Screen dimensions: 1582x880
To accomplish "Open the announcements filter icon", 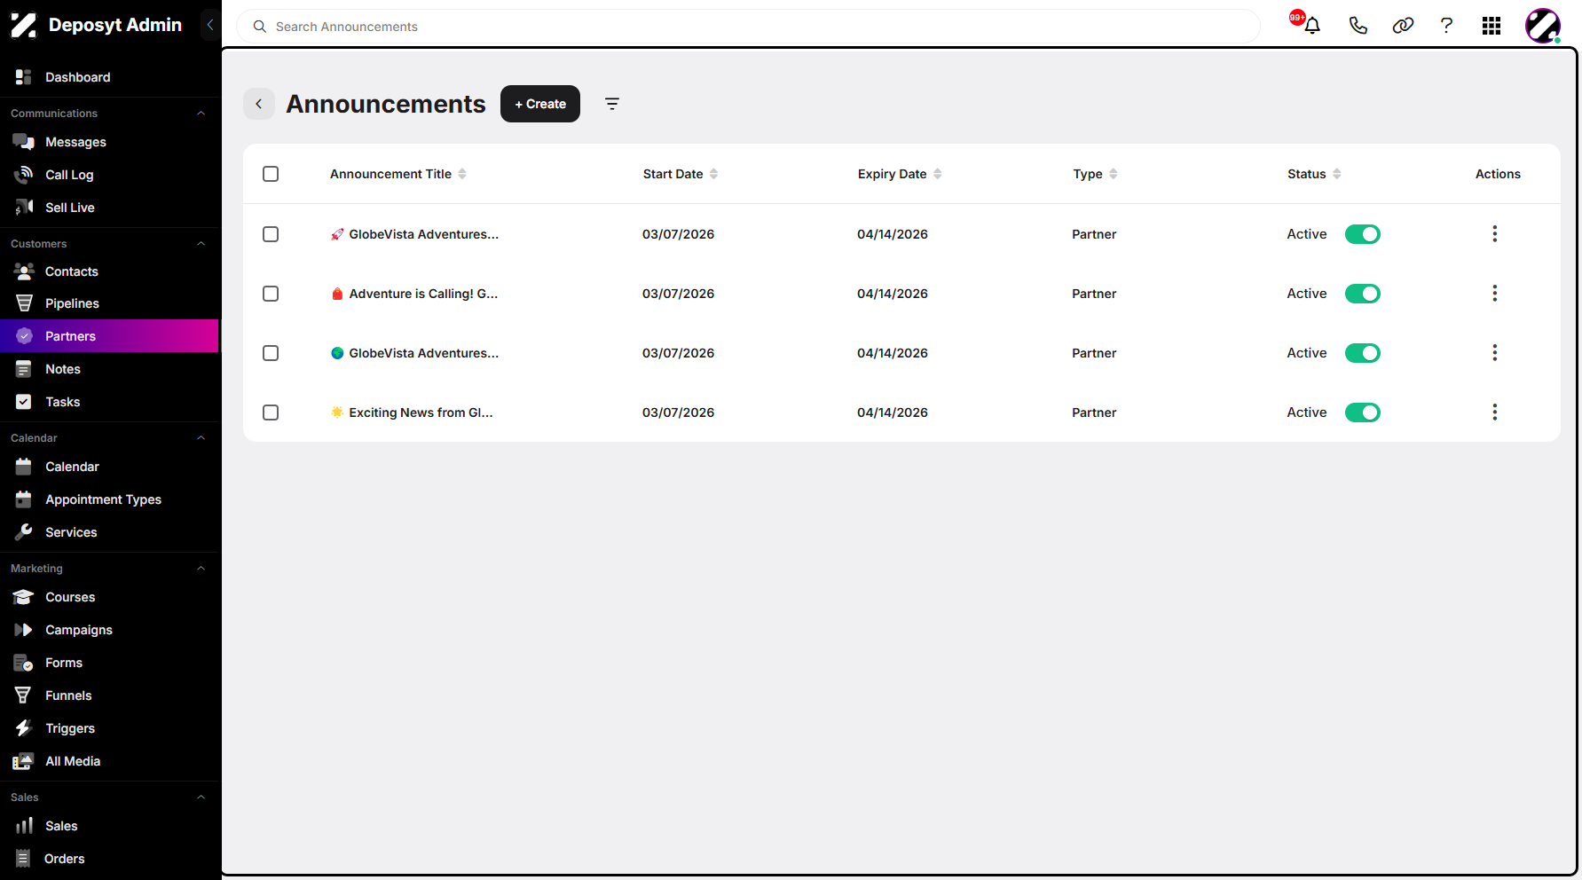I will coord(612,104).
